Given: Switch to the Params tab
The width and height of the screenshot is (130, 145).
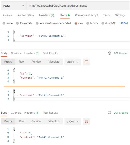Looking at the screenshot, I should click(7, 15).
